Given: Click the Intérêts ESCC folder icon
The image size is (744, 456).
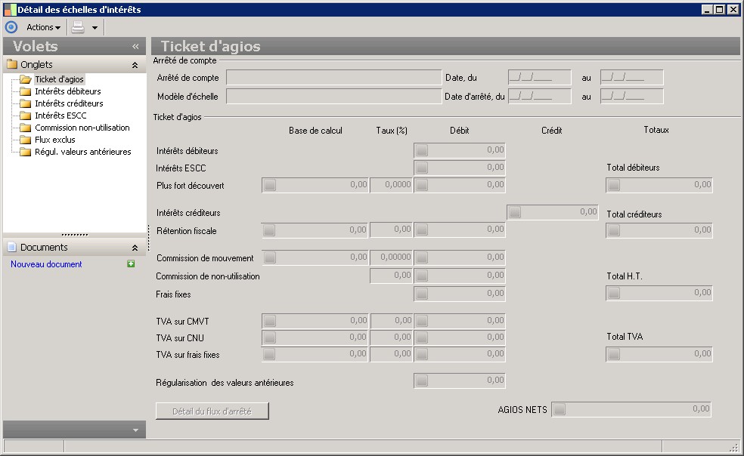Looking at the screenshot, I should click(x=25, y=116).
